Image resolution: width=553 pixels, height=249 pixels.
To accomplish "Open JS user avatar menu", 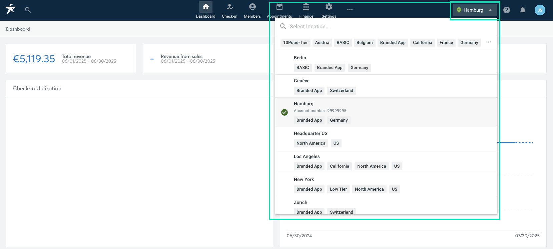I will click(x=540, y=10).
